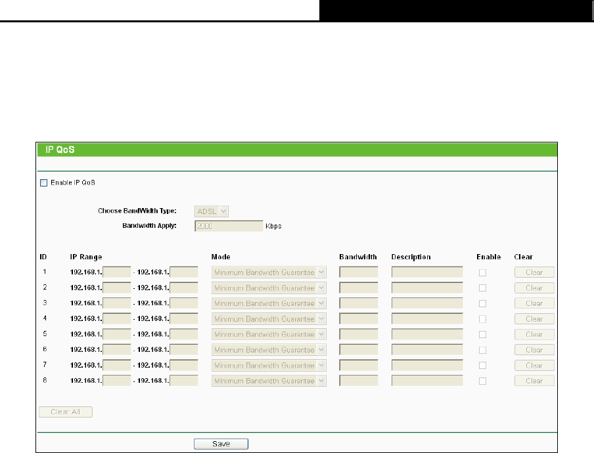The height and width of the screenshot is (453, 594).
Task: Check the Enable box for rule 8
Action: (482, 381)
